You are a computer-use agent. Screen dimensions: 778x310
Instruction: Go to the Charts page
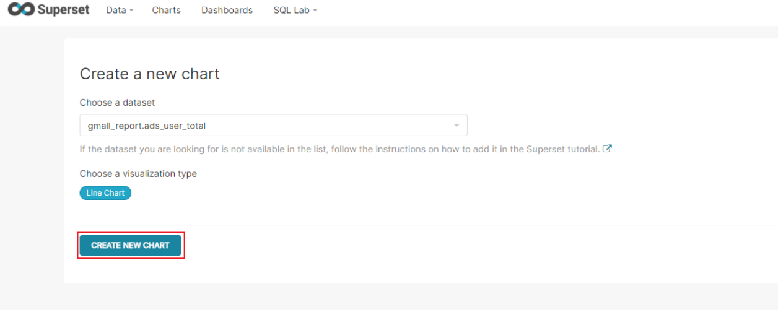click(x=166, y=10)
